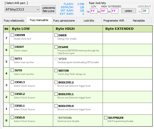Go to the Lock bity tab

[89, 21]
